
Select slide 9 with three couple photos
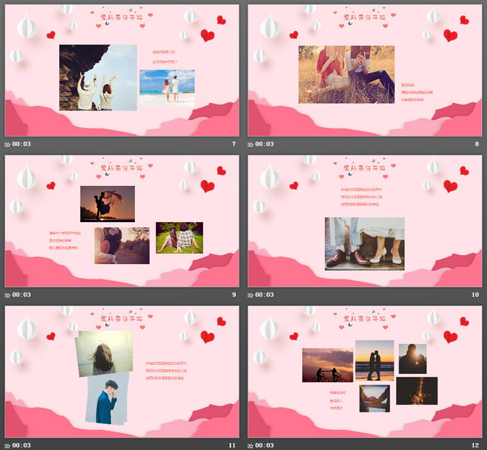[x=122, y=221]
